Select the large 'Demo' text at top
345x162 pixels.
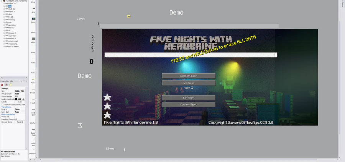click(176, 13)
